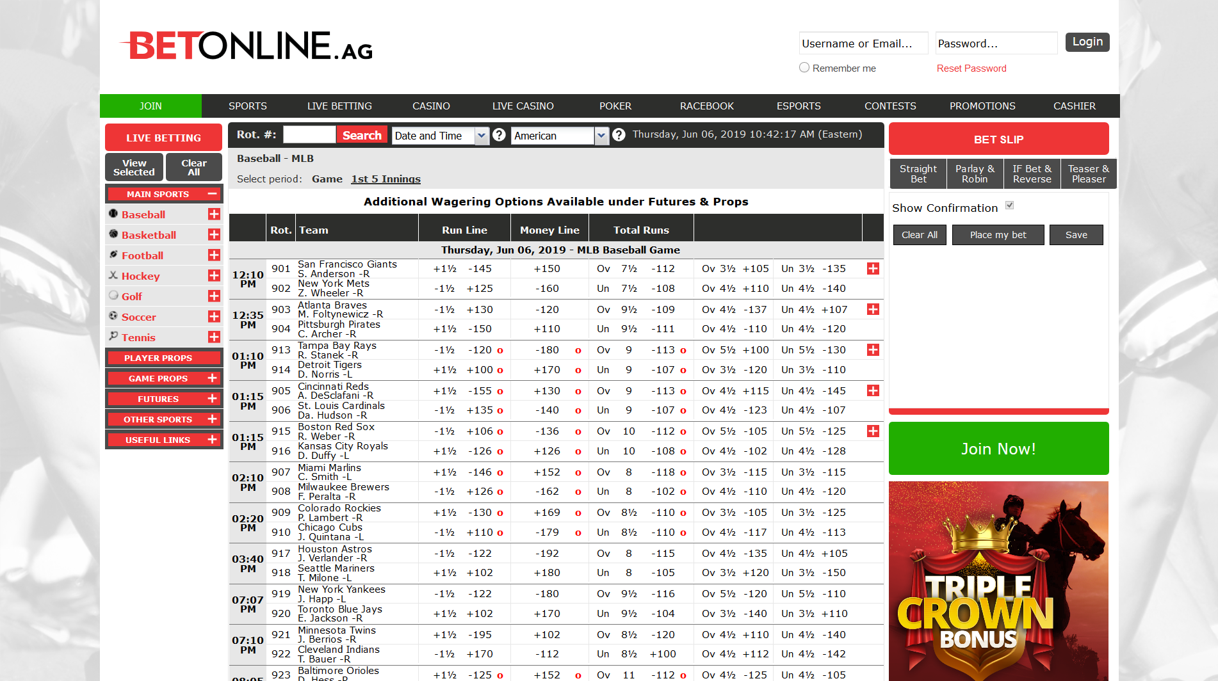The height and width of the screenshot is (681, 1218).
Task: Open more wagers for Red Sox vs Royals
Action: point(873,431)
